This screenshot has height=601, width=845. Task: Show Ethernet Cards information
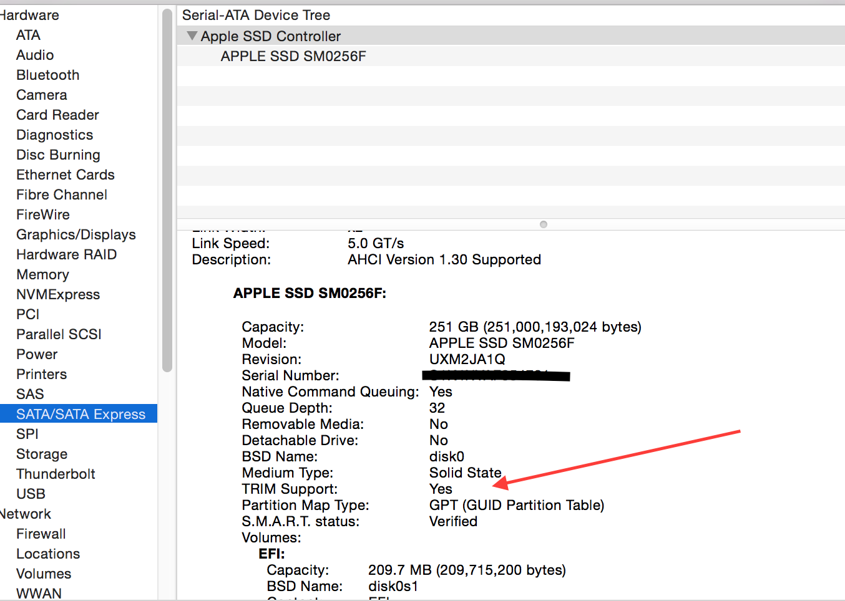click(x=66, y=175)
